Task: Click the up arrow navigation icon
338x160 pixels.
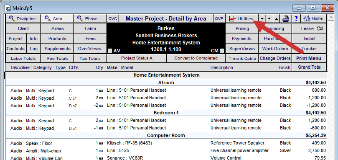Action: coord(269,18)
